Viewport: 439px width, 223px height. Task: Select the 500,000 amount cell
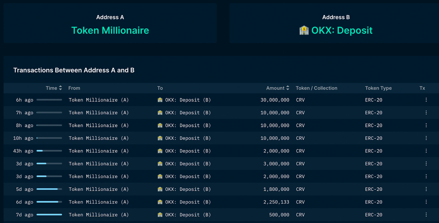coord(279,214)
